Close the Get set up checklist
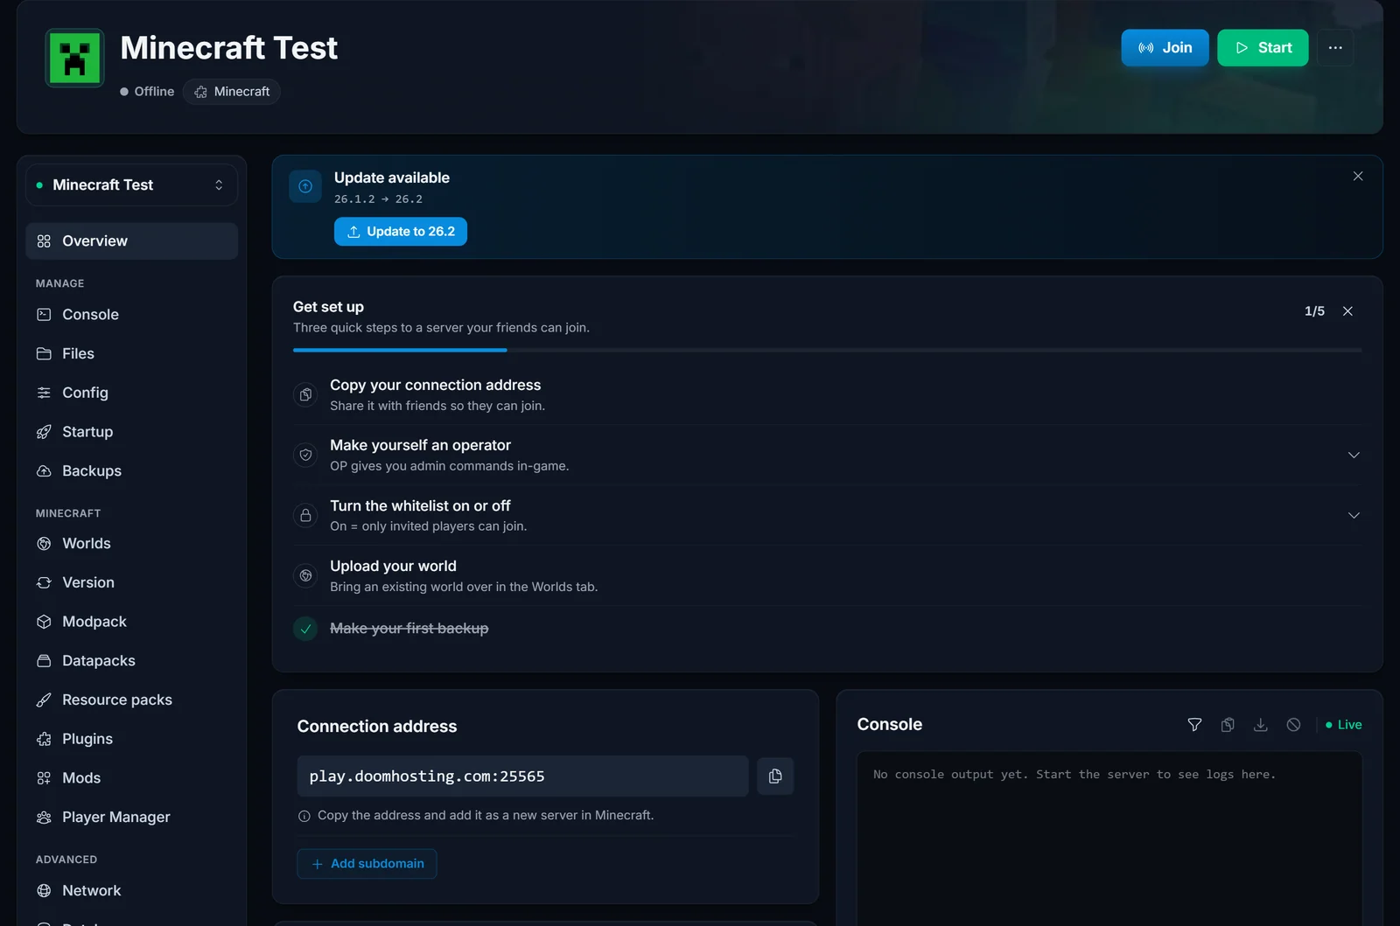Image resolution: width=1400 pixels, height=926 pixels. (x=1347, y=311)
